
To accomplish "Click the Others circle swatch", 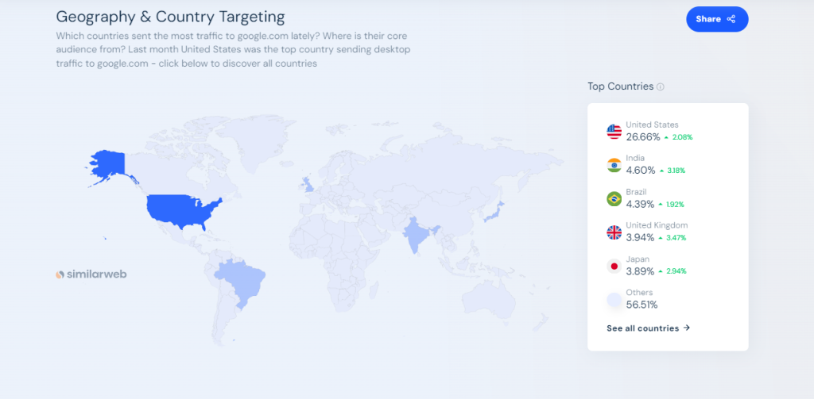I will pyautogui.click(x=614, y=299).
